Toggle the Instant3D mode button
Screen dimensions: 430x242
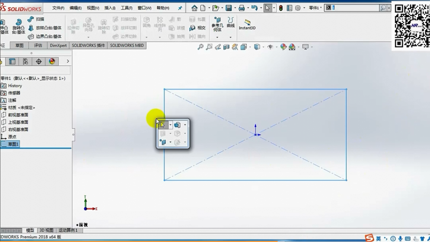247,24
